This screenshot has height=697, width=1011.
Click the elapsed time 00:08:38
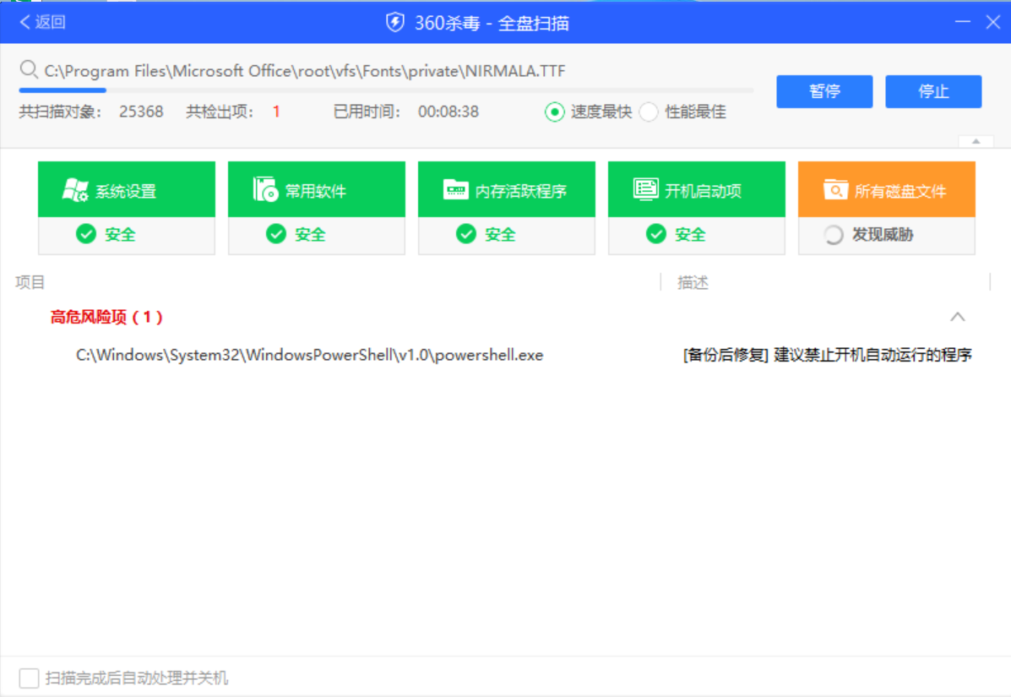[448, 112]
